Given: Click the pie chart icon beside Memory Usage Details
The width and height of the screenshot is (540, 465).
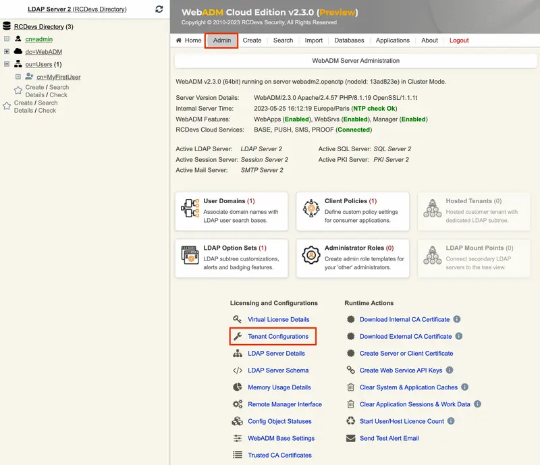Looking at the screenshot, I should pyautogui.click(x=238, y=387).
